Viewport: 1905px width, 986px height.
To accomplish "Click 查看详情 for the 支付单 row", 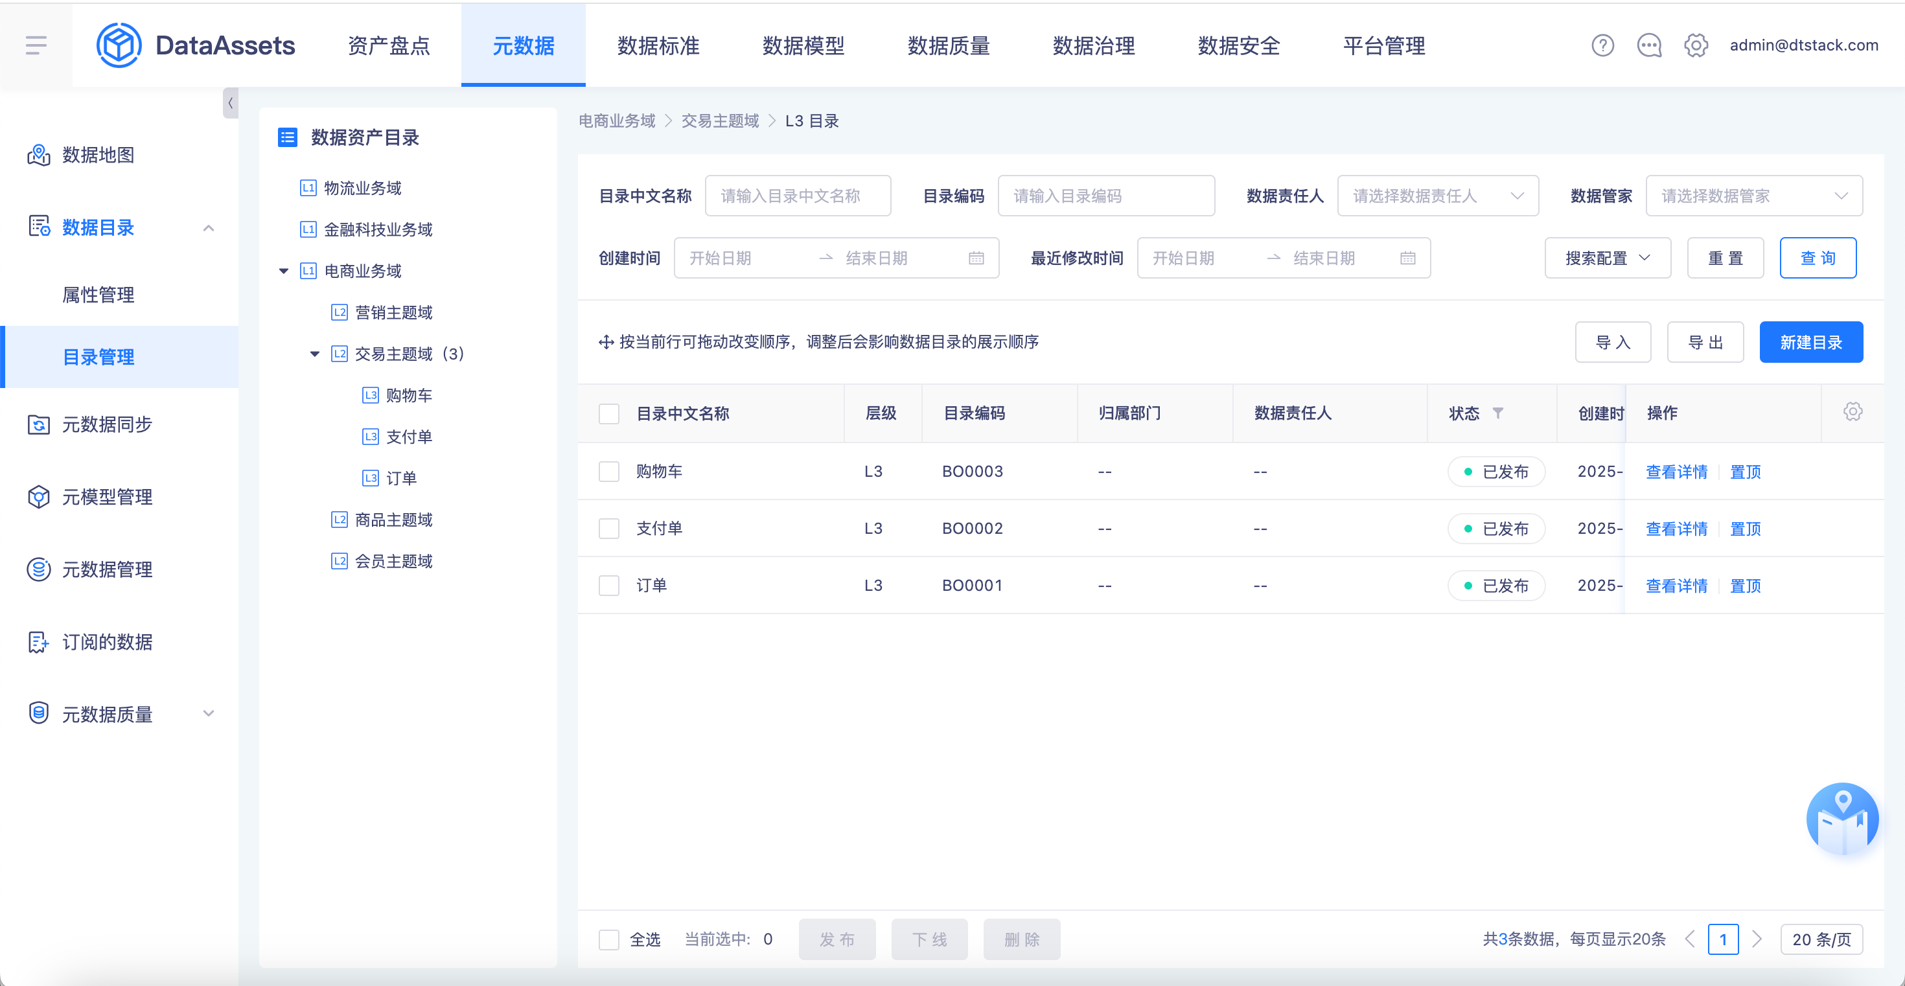I will [x=1676, y=529].
